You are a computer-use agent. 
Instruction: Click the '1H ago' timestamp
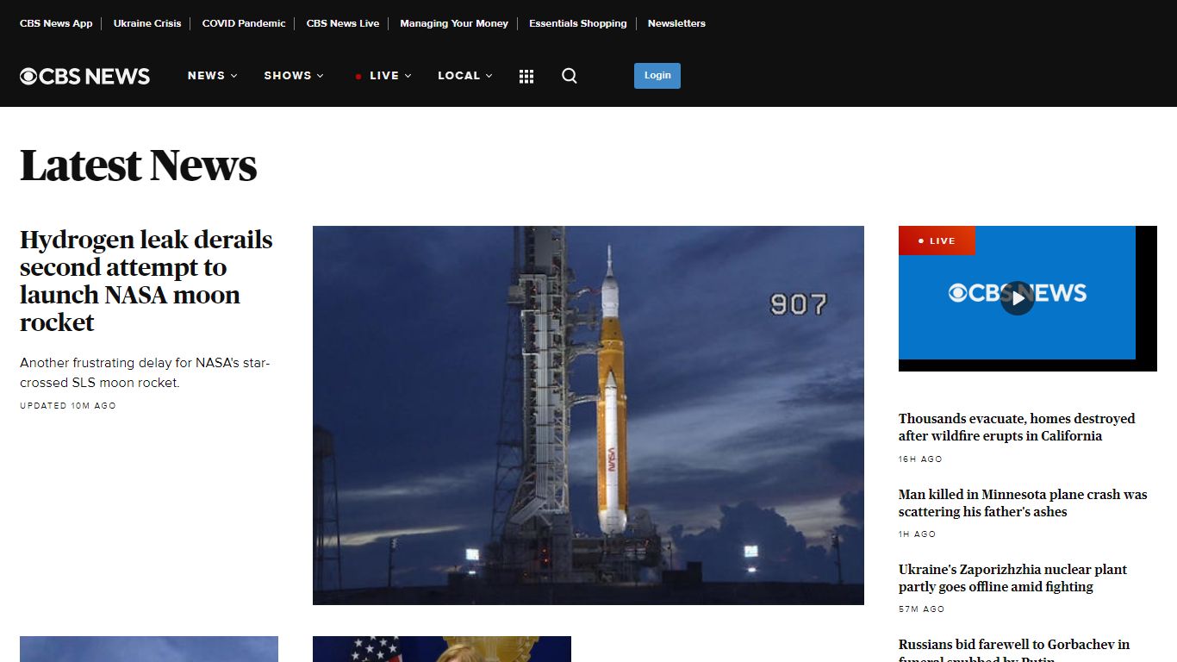(x=917, y=534)
